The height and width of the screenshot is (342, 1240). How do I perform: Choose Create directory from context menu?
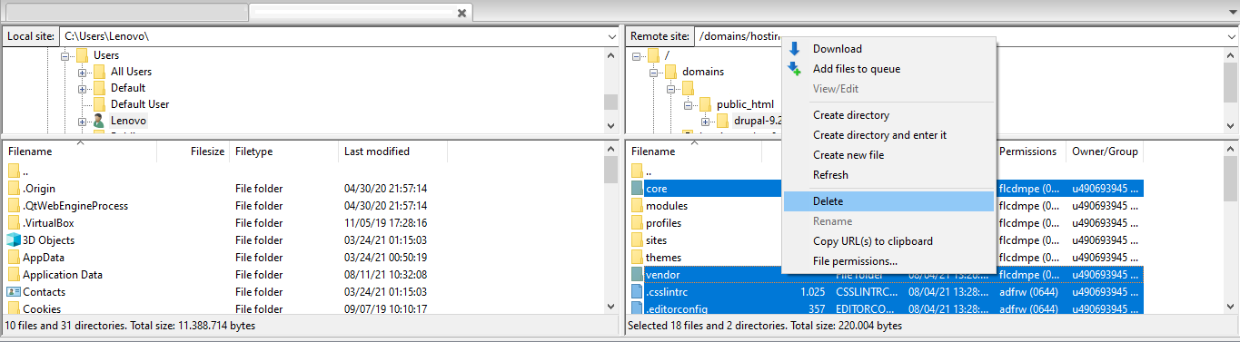(x=888, y=115)
